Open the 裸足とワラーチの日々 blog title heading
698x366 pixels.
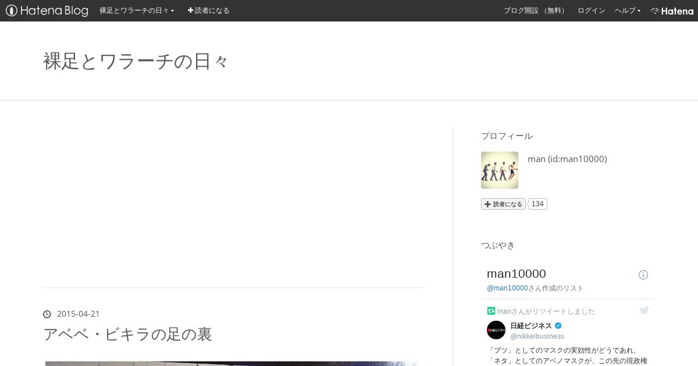tap(136, 61)
